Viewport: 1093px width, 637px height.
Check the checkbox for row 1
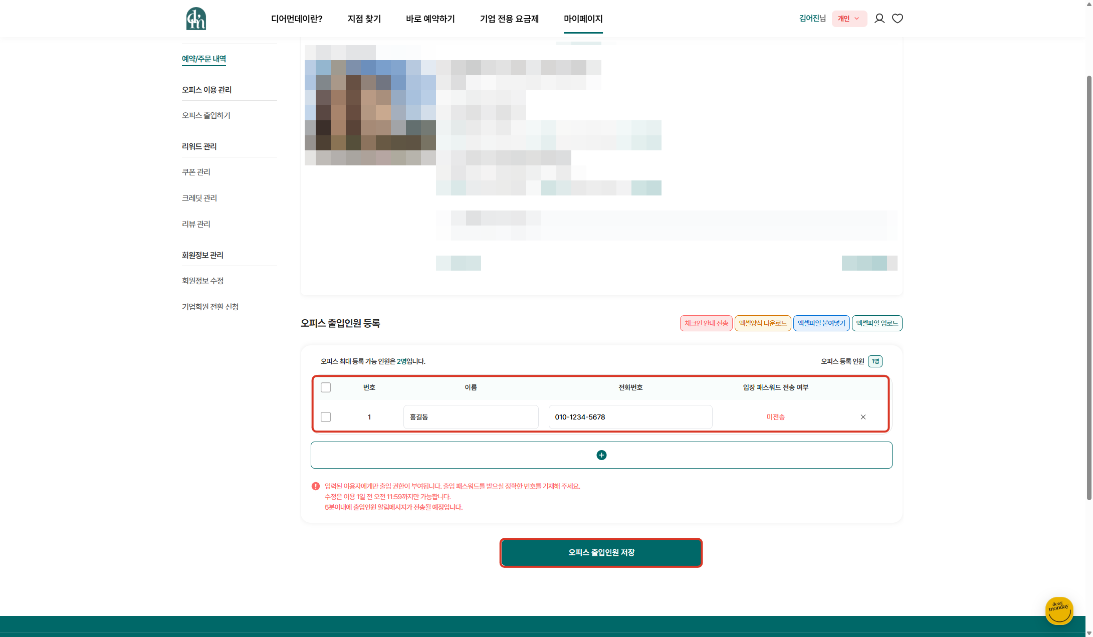326,417
